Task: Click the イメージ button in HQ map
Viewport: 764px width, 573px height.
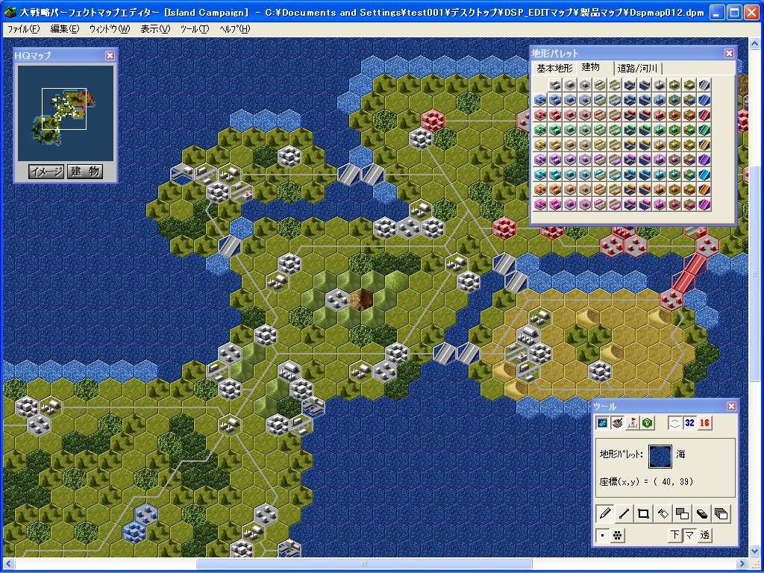Action: (46, 171)
